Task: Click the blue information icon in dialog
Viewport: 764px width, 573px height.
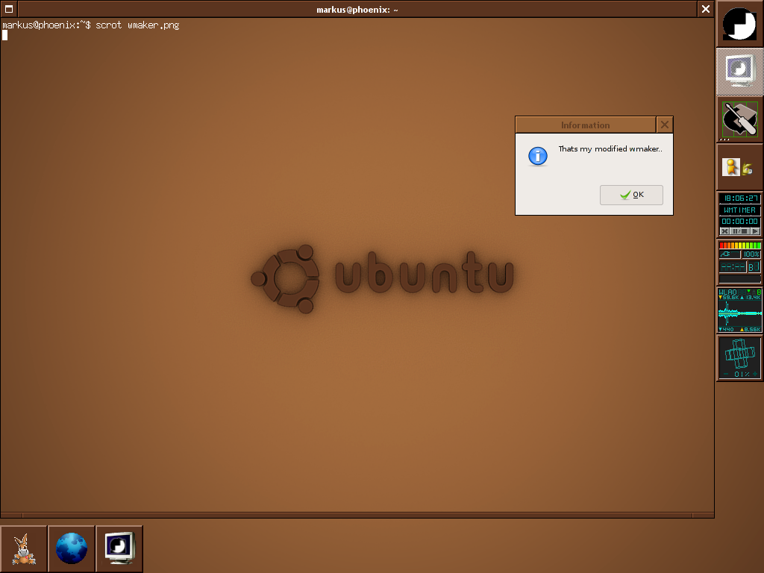Action: 537,156
